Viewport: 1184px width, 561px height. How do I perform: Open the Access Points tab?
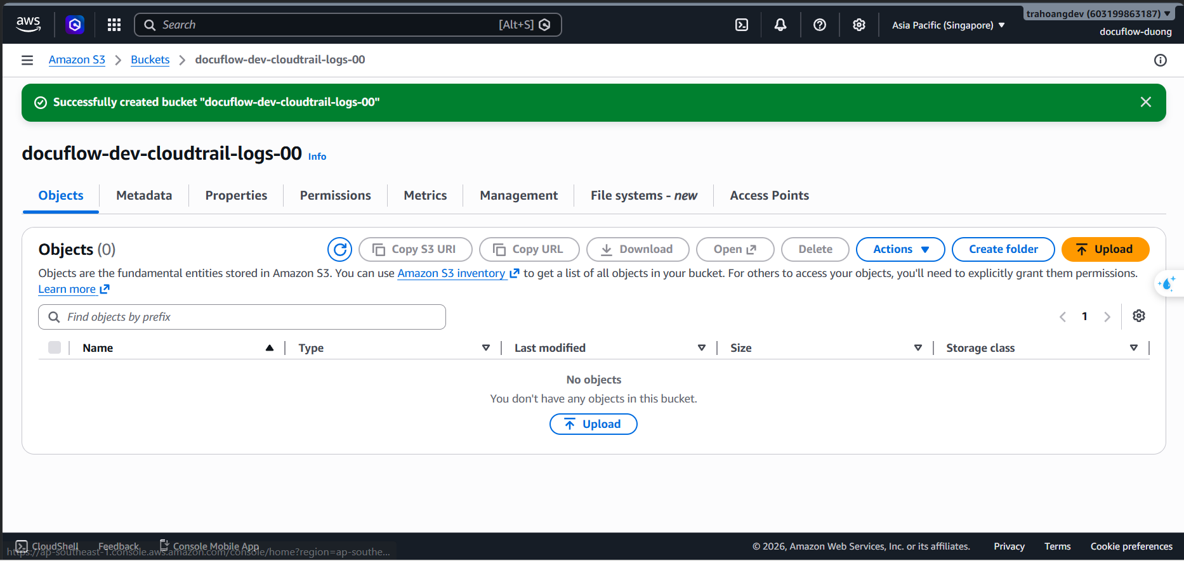click(x=769, y=195)
